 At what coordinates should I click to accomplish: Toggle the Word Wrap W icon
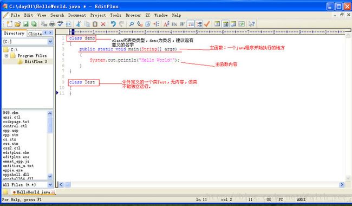pos(182,24)
